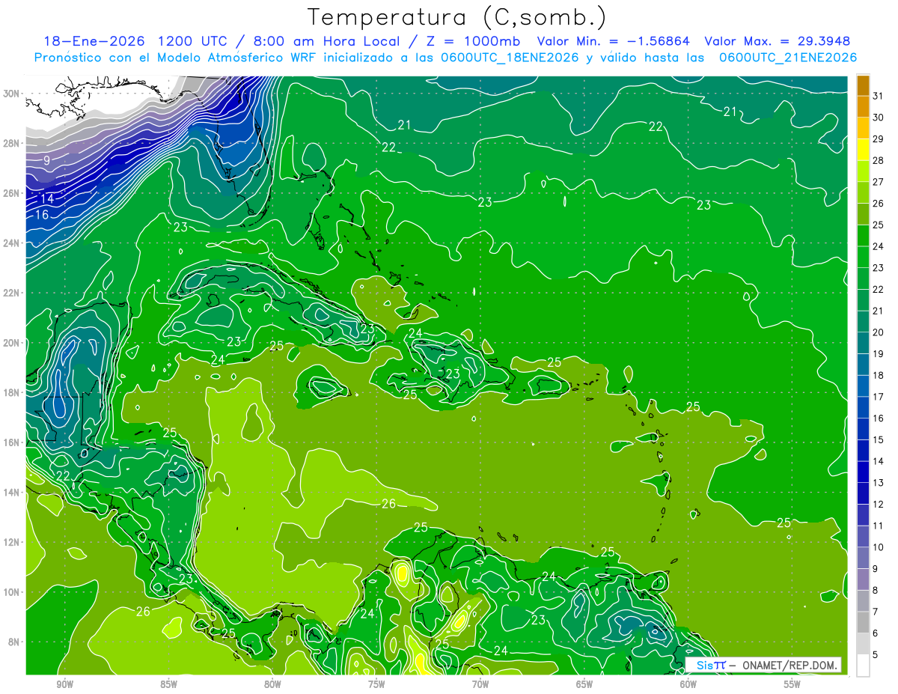Click the 'SisTT - ONAMET/REP.DOM.' credit label
The height and width of the screenshot is (694, 898).
[x=764, y=665]
